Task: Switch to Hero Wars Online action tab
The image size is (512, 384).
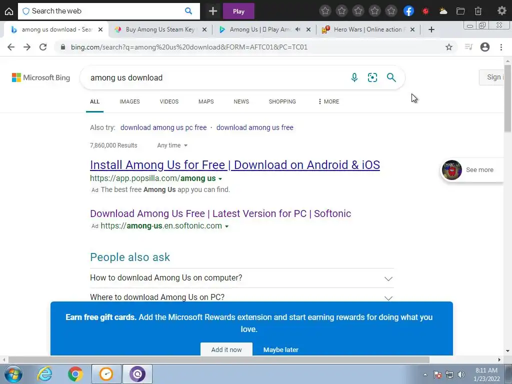Action: click(x=367, y=29)
